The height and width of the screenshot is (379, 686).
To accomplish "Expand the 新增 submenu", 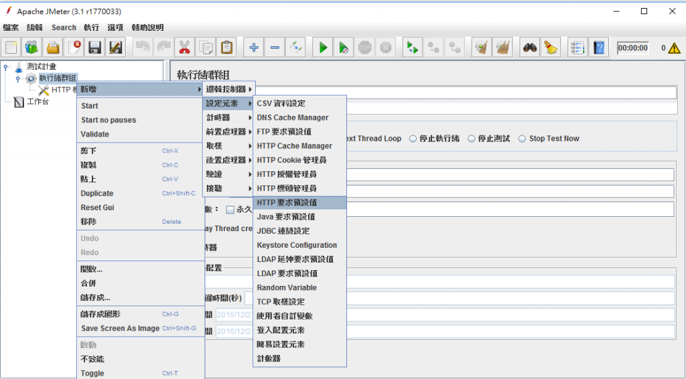I will point(141,89).
